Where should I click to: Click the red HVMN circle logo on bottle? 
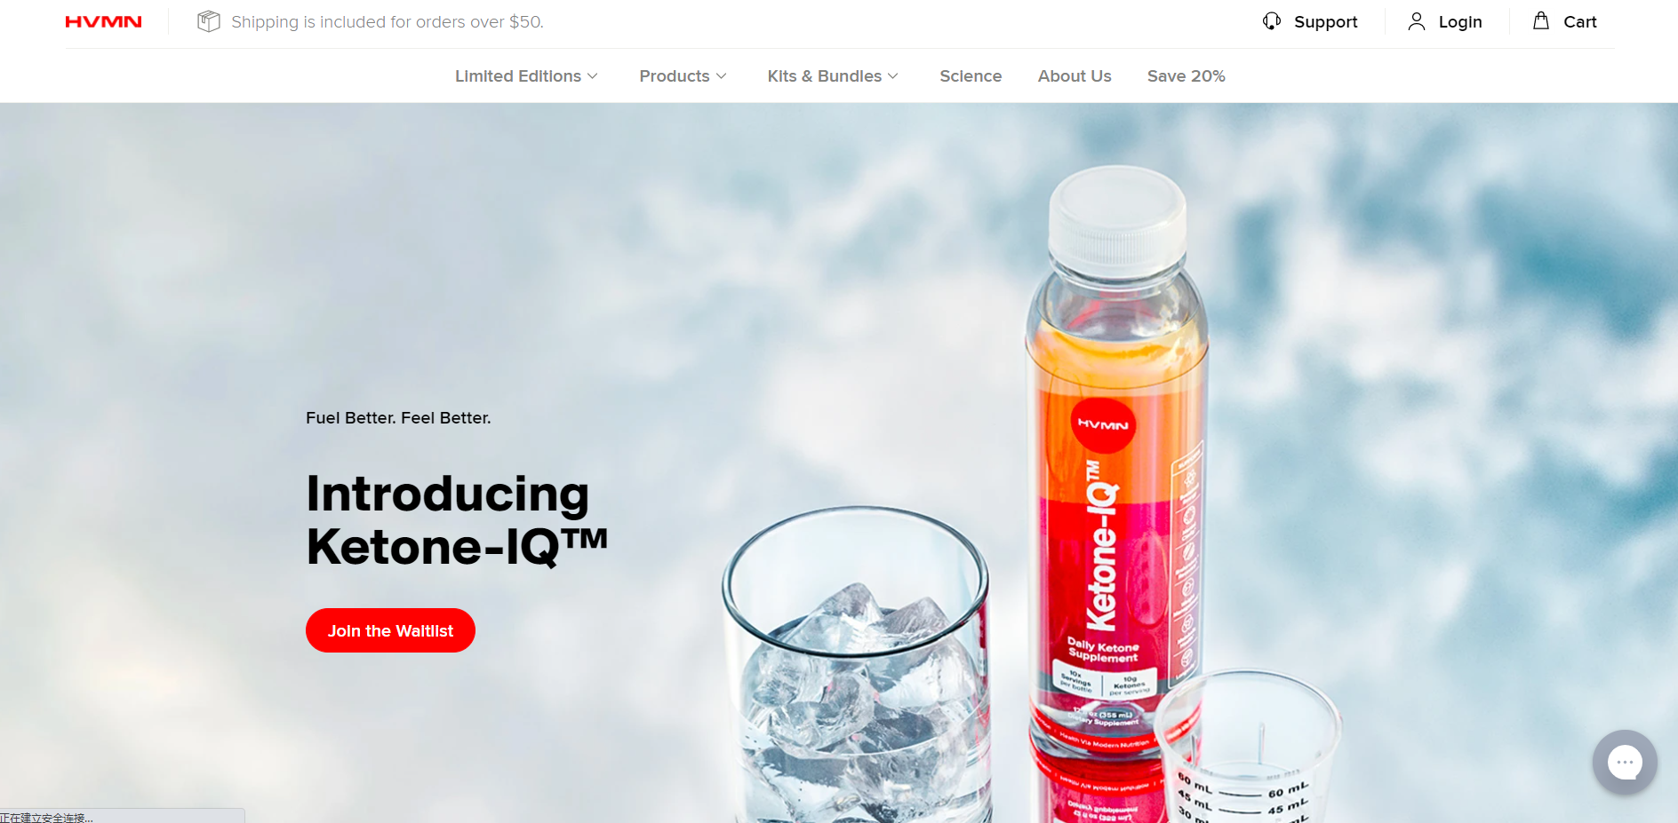click(x=1103, y=424)
